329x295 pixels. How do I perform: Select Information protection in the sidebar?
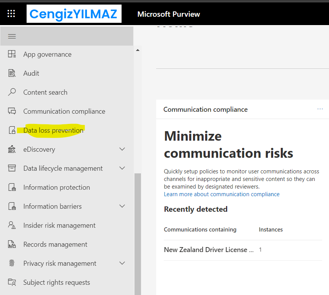(x=56, y=187)
